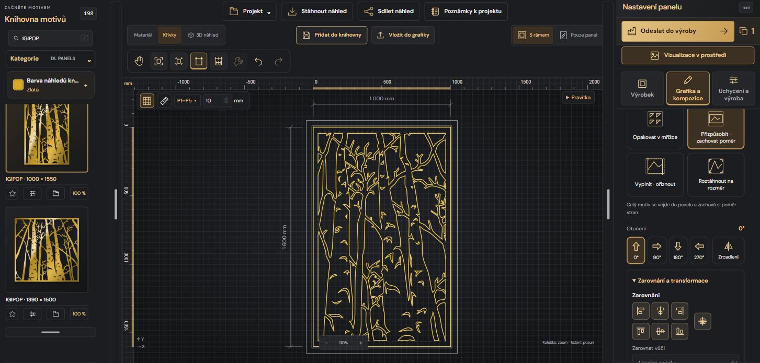
Task: Select the hand pan tool
Action: (x=139, y=61)
